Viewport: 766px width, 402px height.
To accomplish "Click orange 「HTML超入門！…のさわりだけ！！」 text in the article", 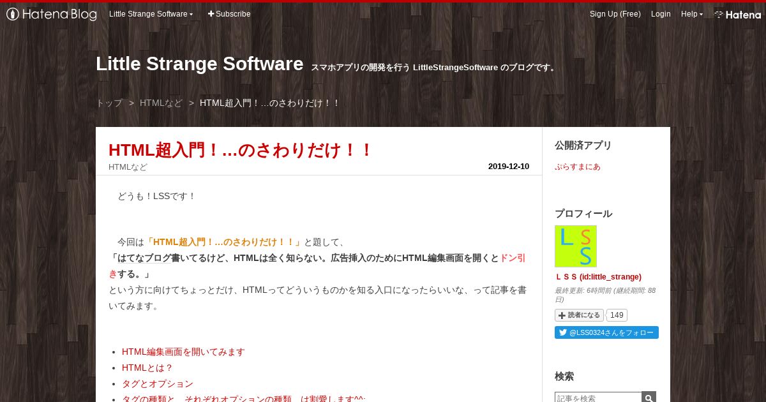I will (223, 242).
